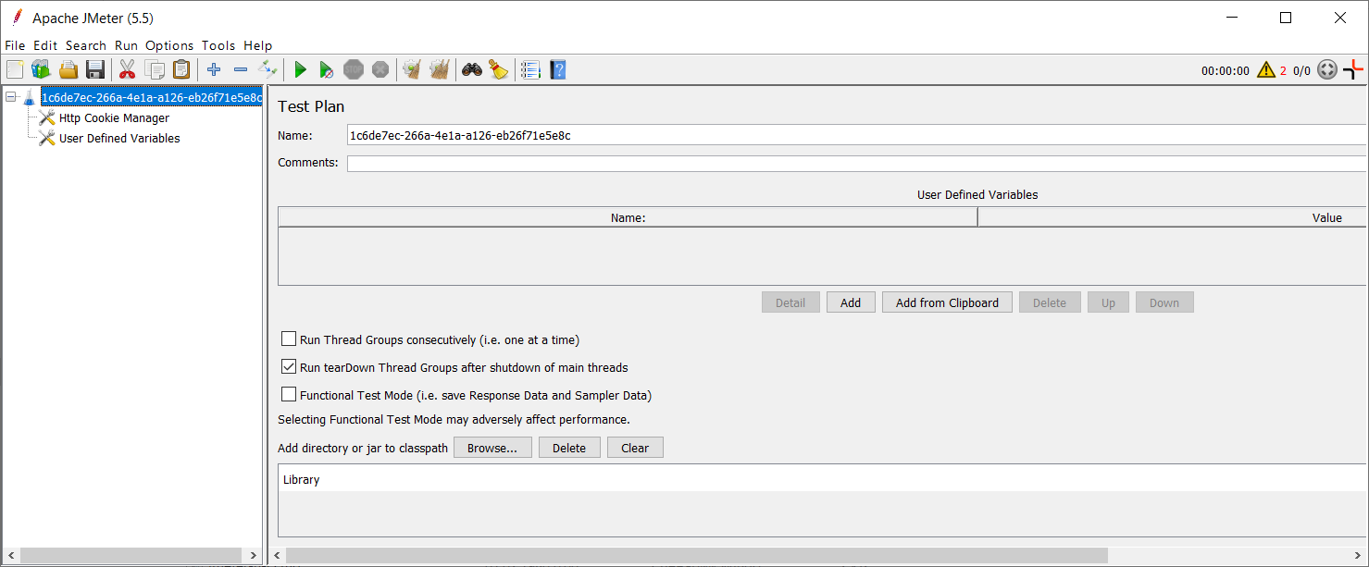Expand all tree nodes with the plus icon
This screenshot has height=567, width=1369.
[x=214, y=68]
